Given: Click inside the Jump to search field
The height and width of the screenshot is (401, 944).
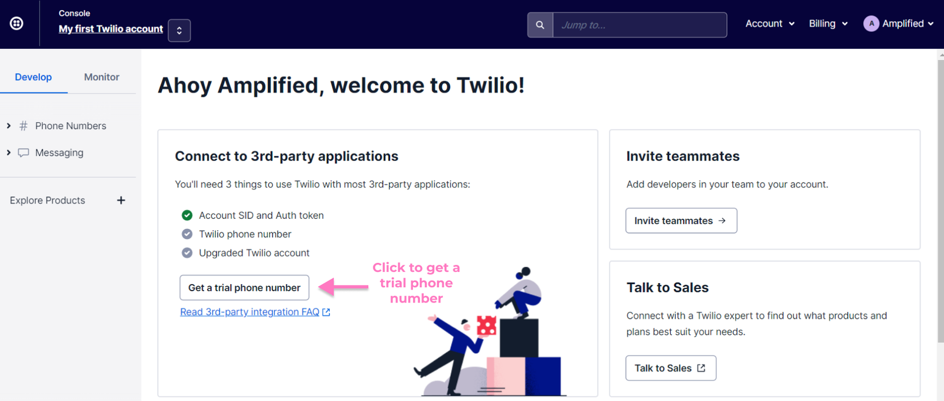Looking at the screenshot, I should (x=640, y=25).
